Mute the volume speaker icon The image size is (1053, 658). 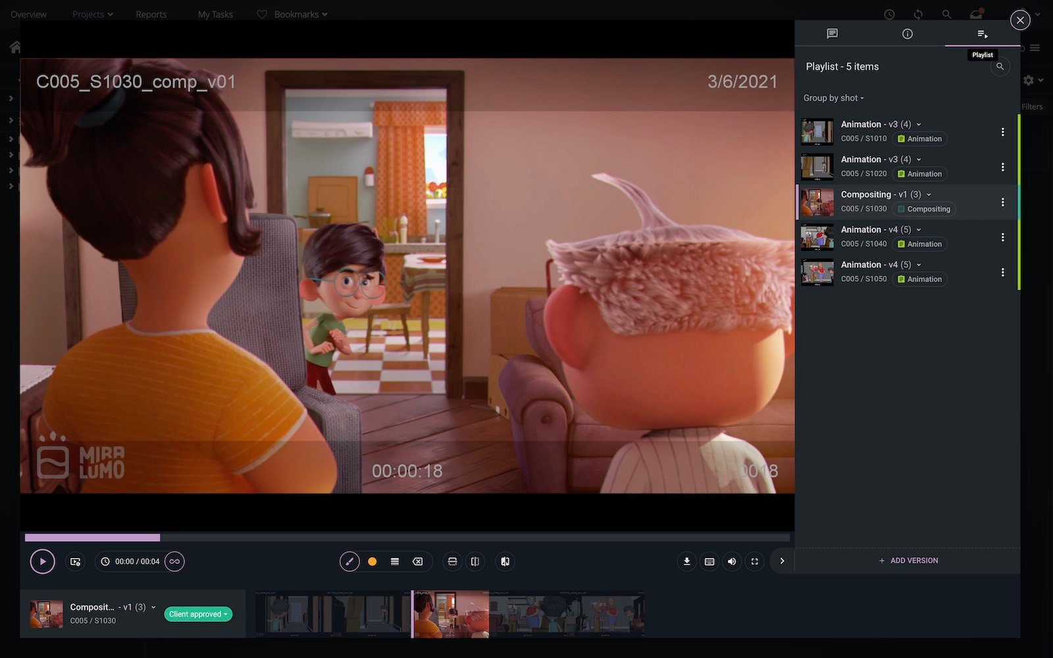tap(732, 561)
